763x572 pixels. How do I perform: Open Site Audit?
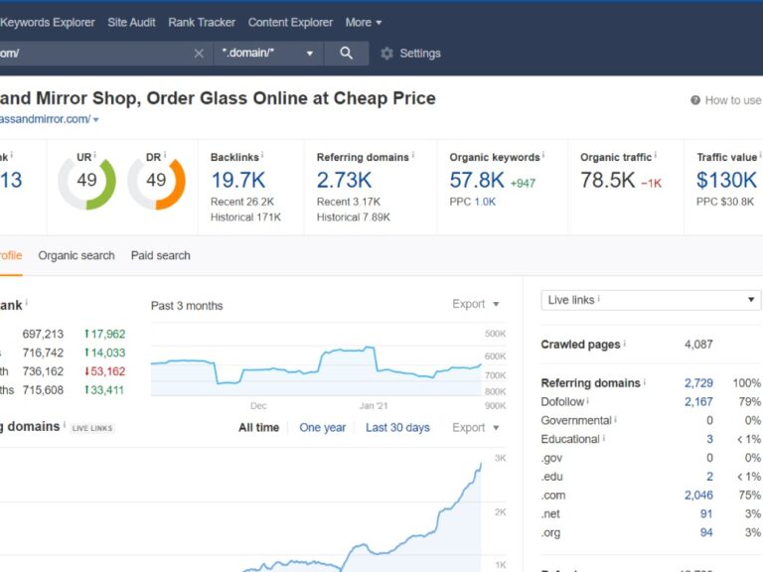pos(131,23)
